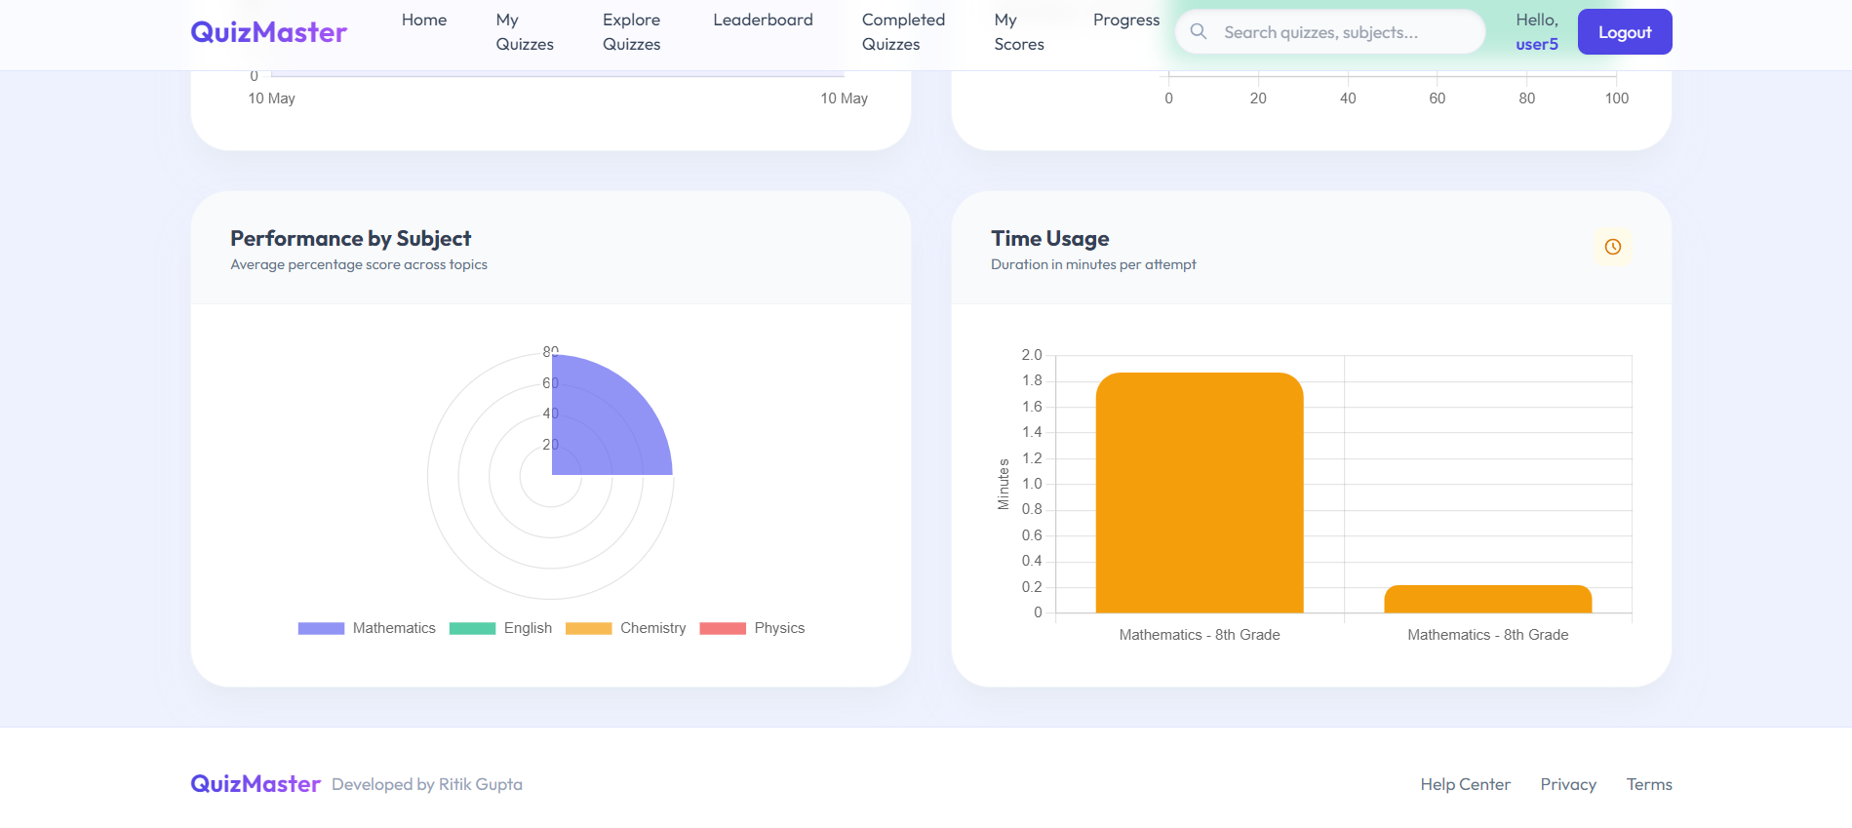Toggle Chemistry legend in polar chart

[x=625, y=628]
